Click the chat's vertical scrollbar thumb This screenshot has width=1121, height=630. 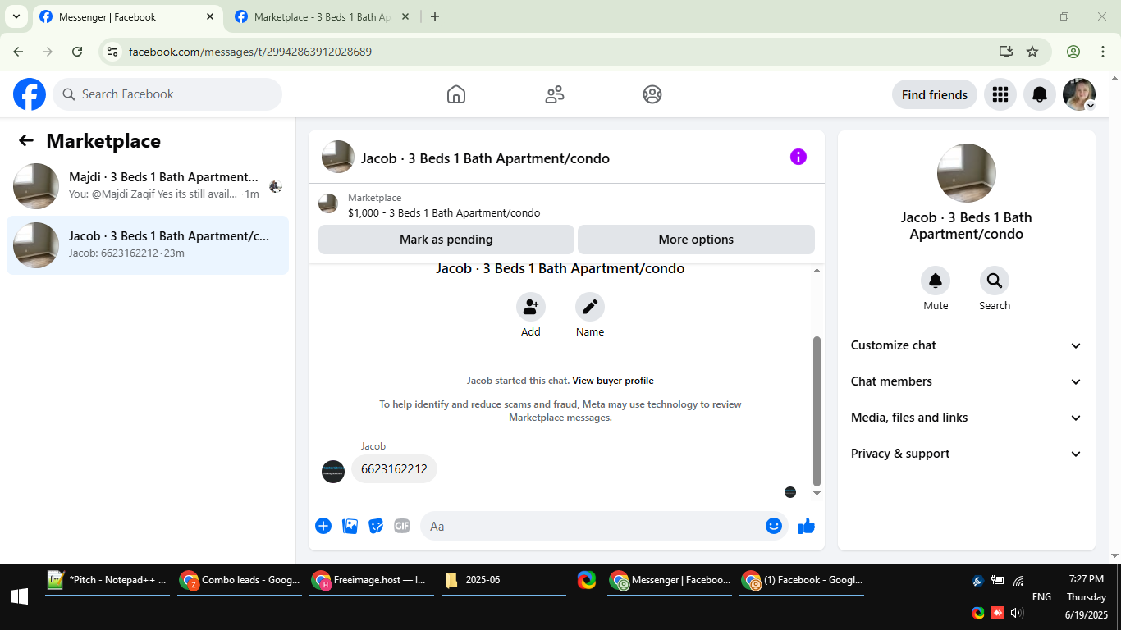817,411
